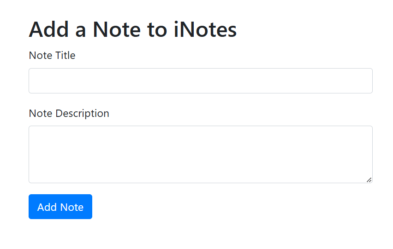Click the "Note Description" label
This screenshot has height=249, width=393.
[69, 113]
